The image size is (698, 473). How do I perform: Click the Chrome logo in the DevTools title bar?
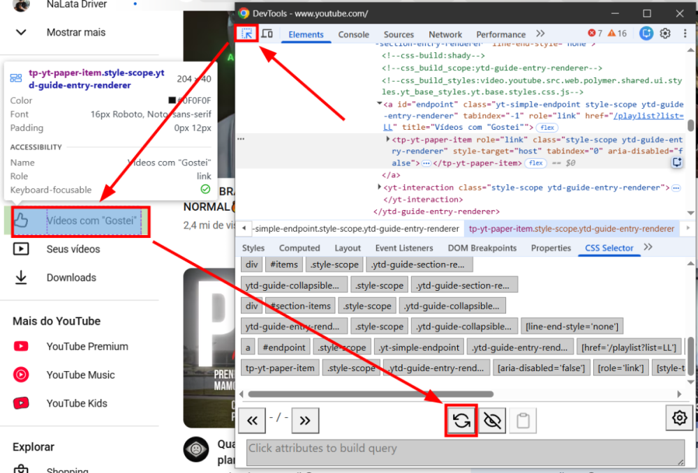point(244,13)
